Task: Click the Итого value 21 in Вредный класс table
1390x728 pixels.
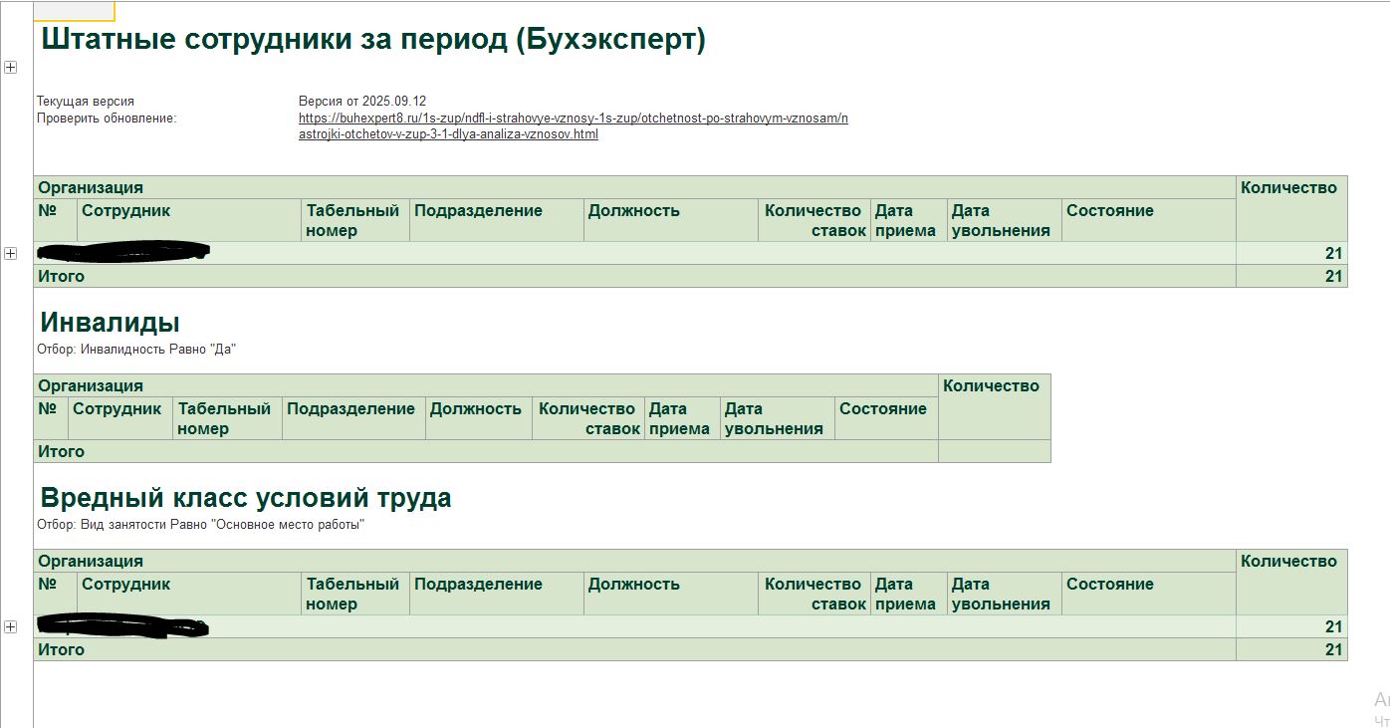Action: [x=1334, y=649]
